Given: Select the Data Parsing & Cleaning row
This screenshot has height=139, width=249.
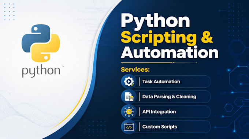Looking at the screenshot, I should coord(166,96).
